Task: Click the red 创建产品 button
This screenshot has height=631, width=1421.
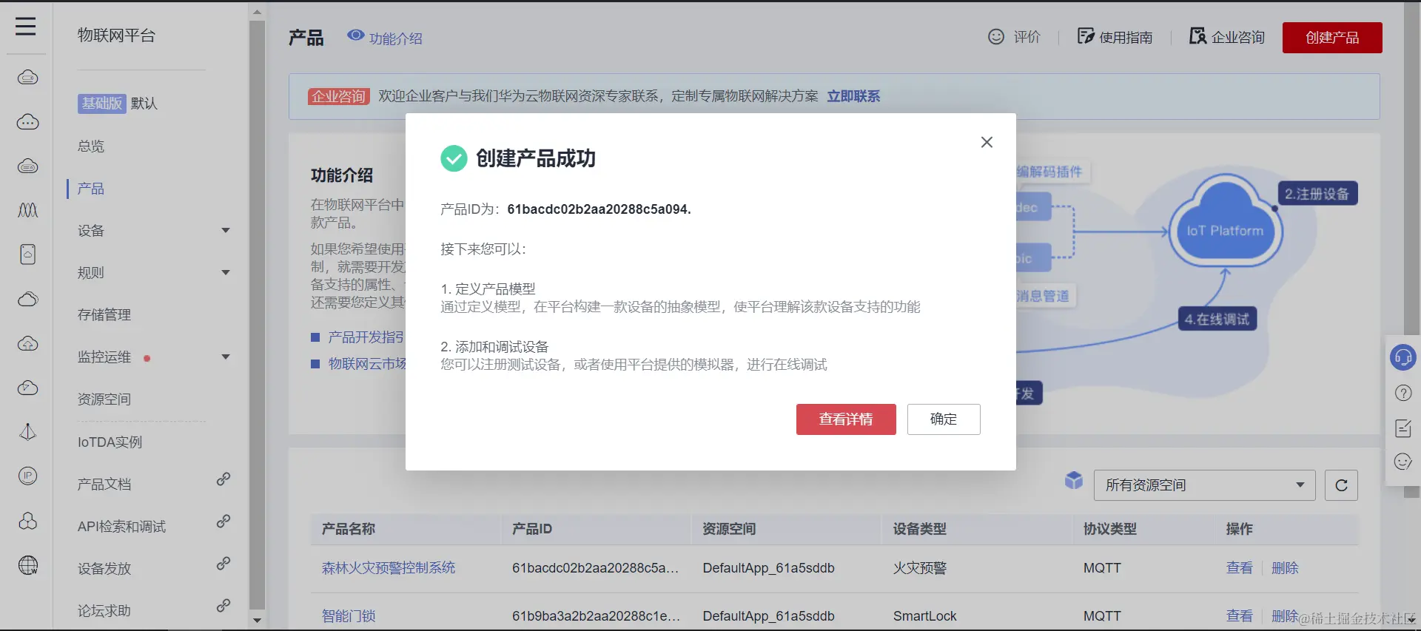Action: tap(1332, 38)
